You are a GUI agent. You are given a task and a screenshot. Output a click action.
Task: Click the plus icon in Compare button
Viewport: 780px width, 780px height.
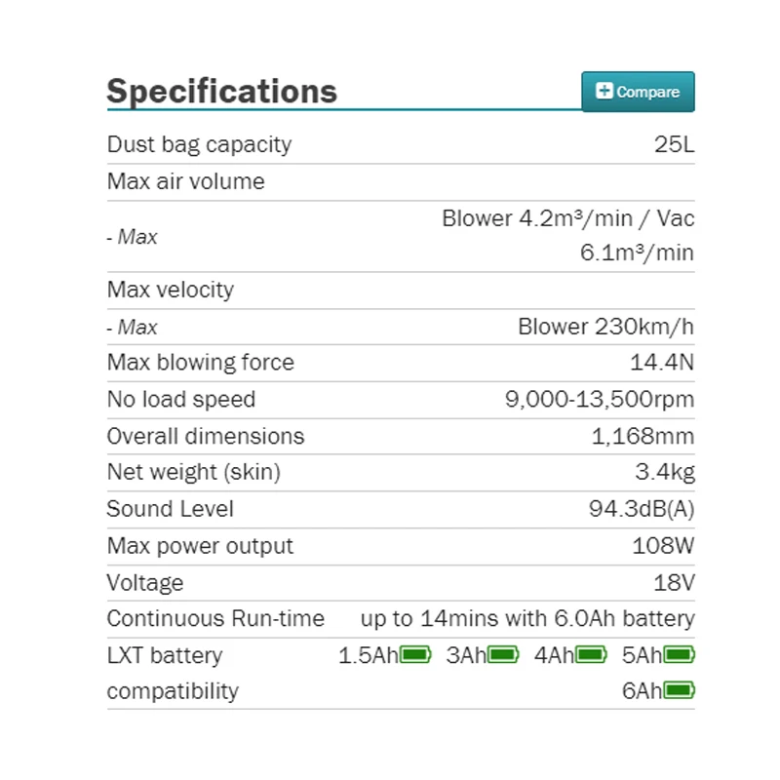tap(604, 91)
